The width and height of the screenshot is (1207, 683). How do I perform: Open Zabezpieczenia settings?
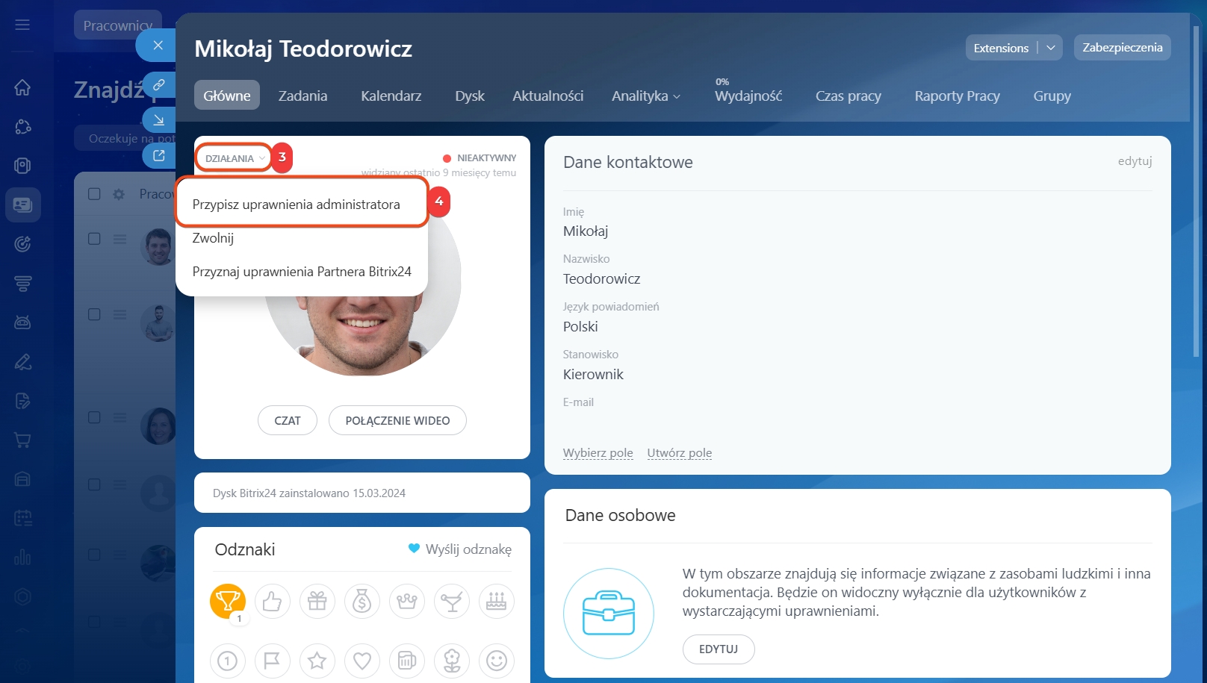pyautogui.click(x=1122, y=48)
